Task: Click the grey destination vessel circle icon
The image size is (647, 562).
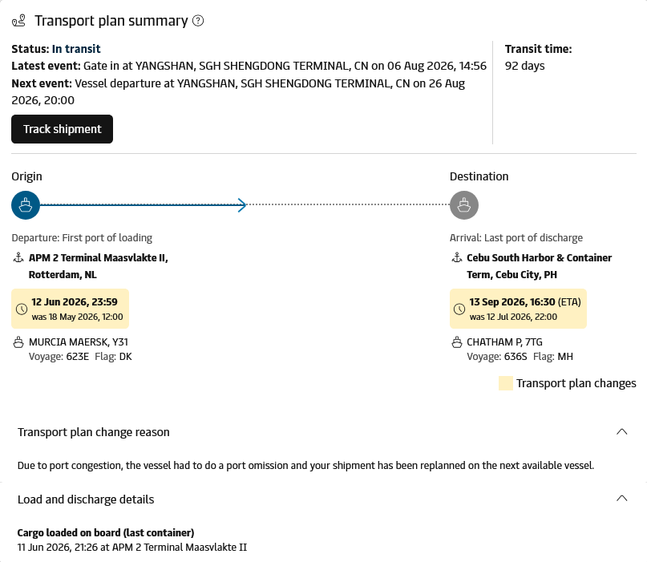Action: [x=464, y=205]
